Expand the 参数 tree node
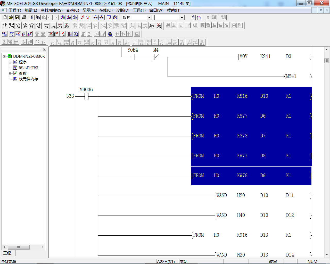 tap(10, 73)
